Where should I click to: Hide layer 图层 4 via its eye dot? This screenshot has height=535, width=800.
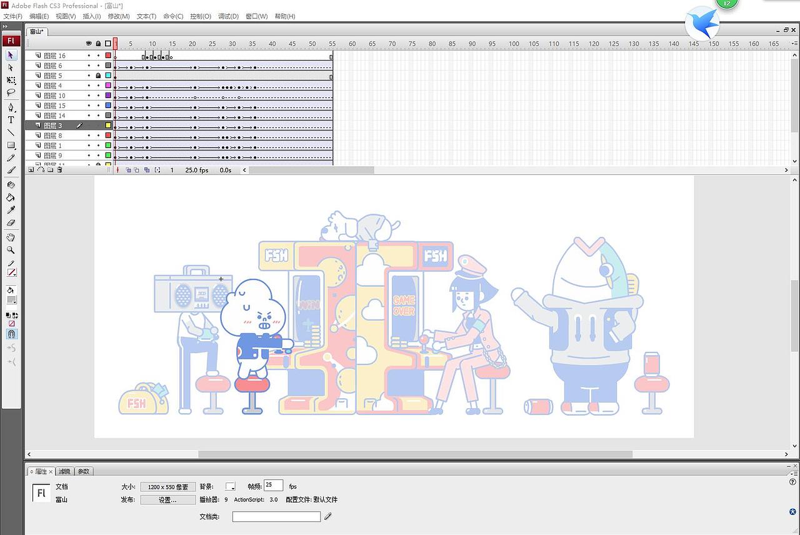[x=89, y=86]
